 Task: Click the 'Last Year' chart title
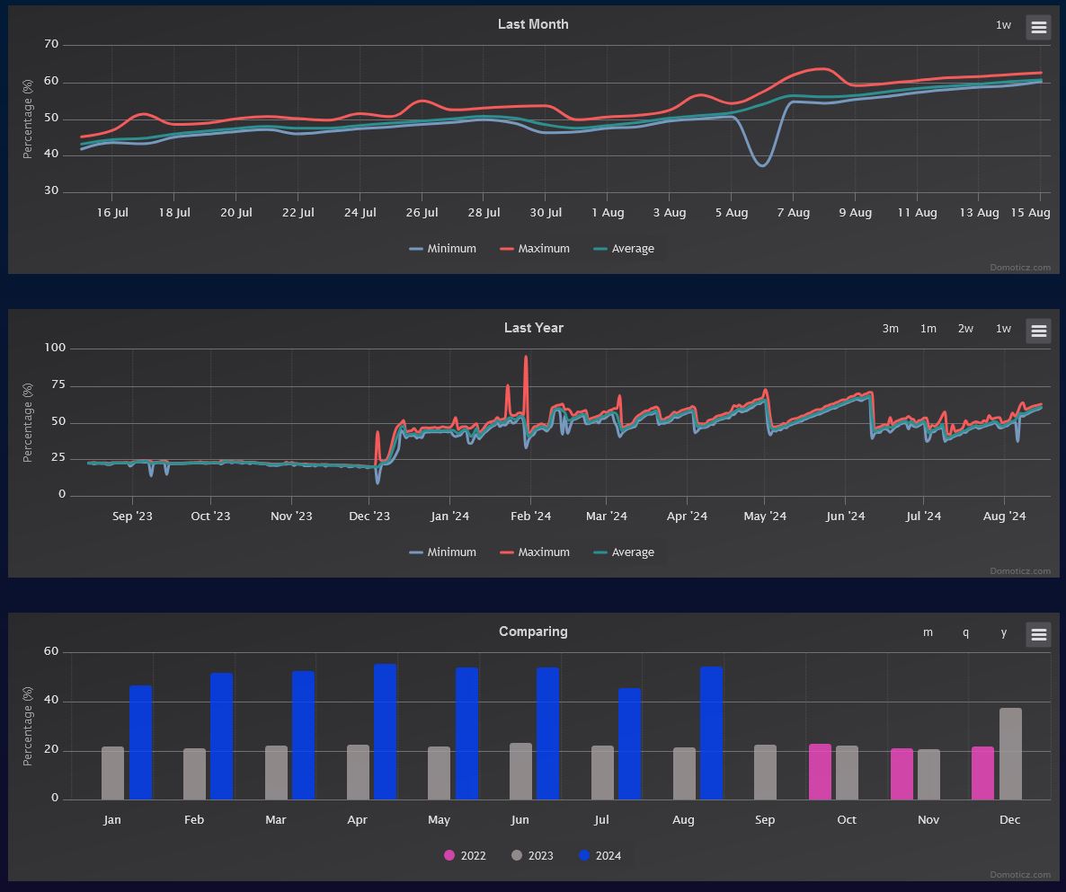click(534, 328)
